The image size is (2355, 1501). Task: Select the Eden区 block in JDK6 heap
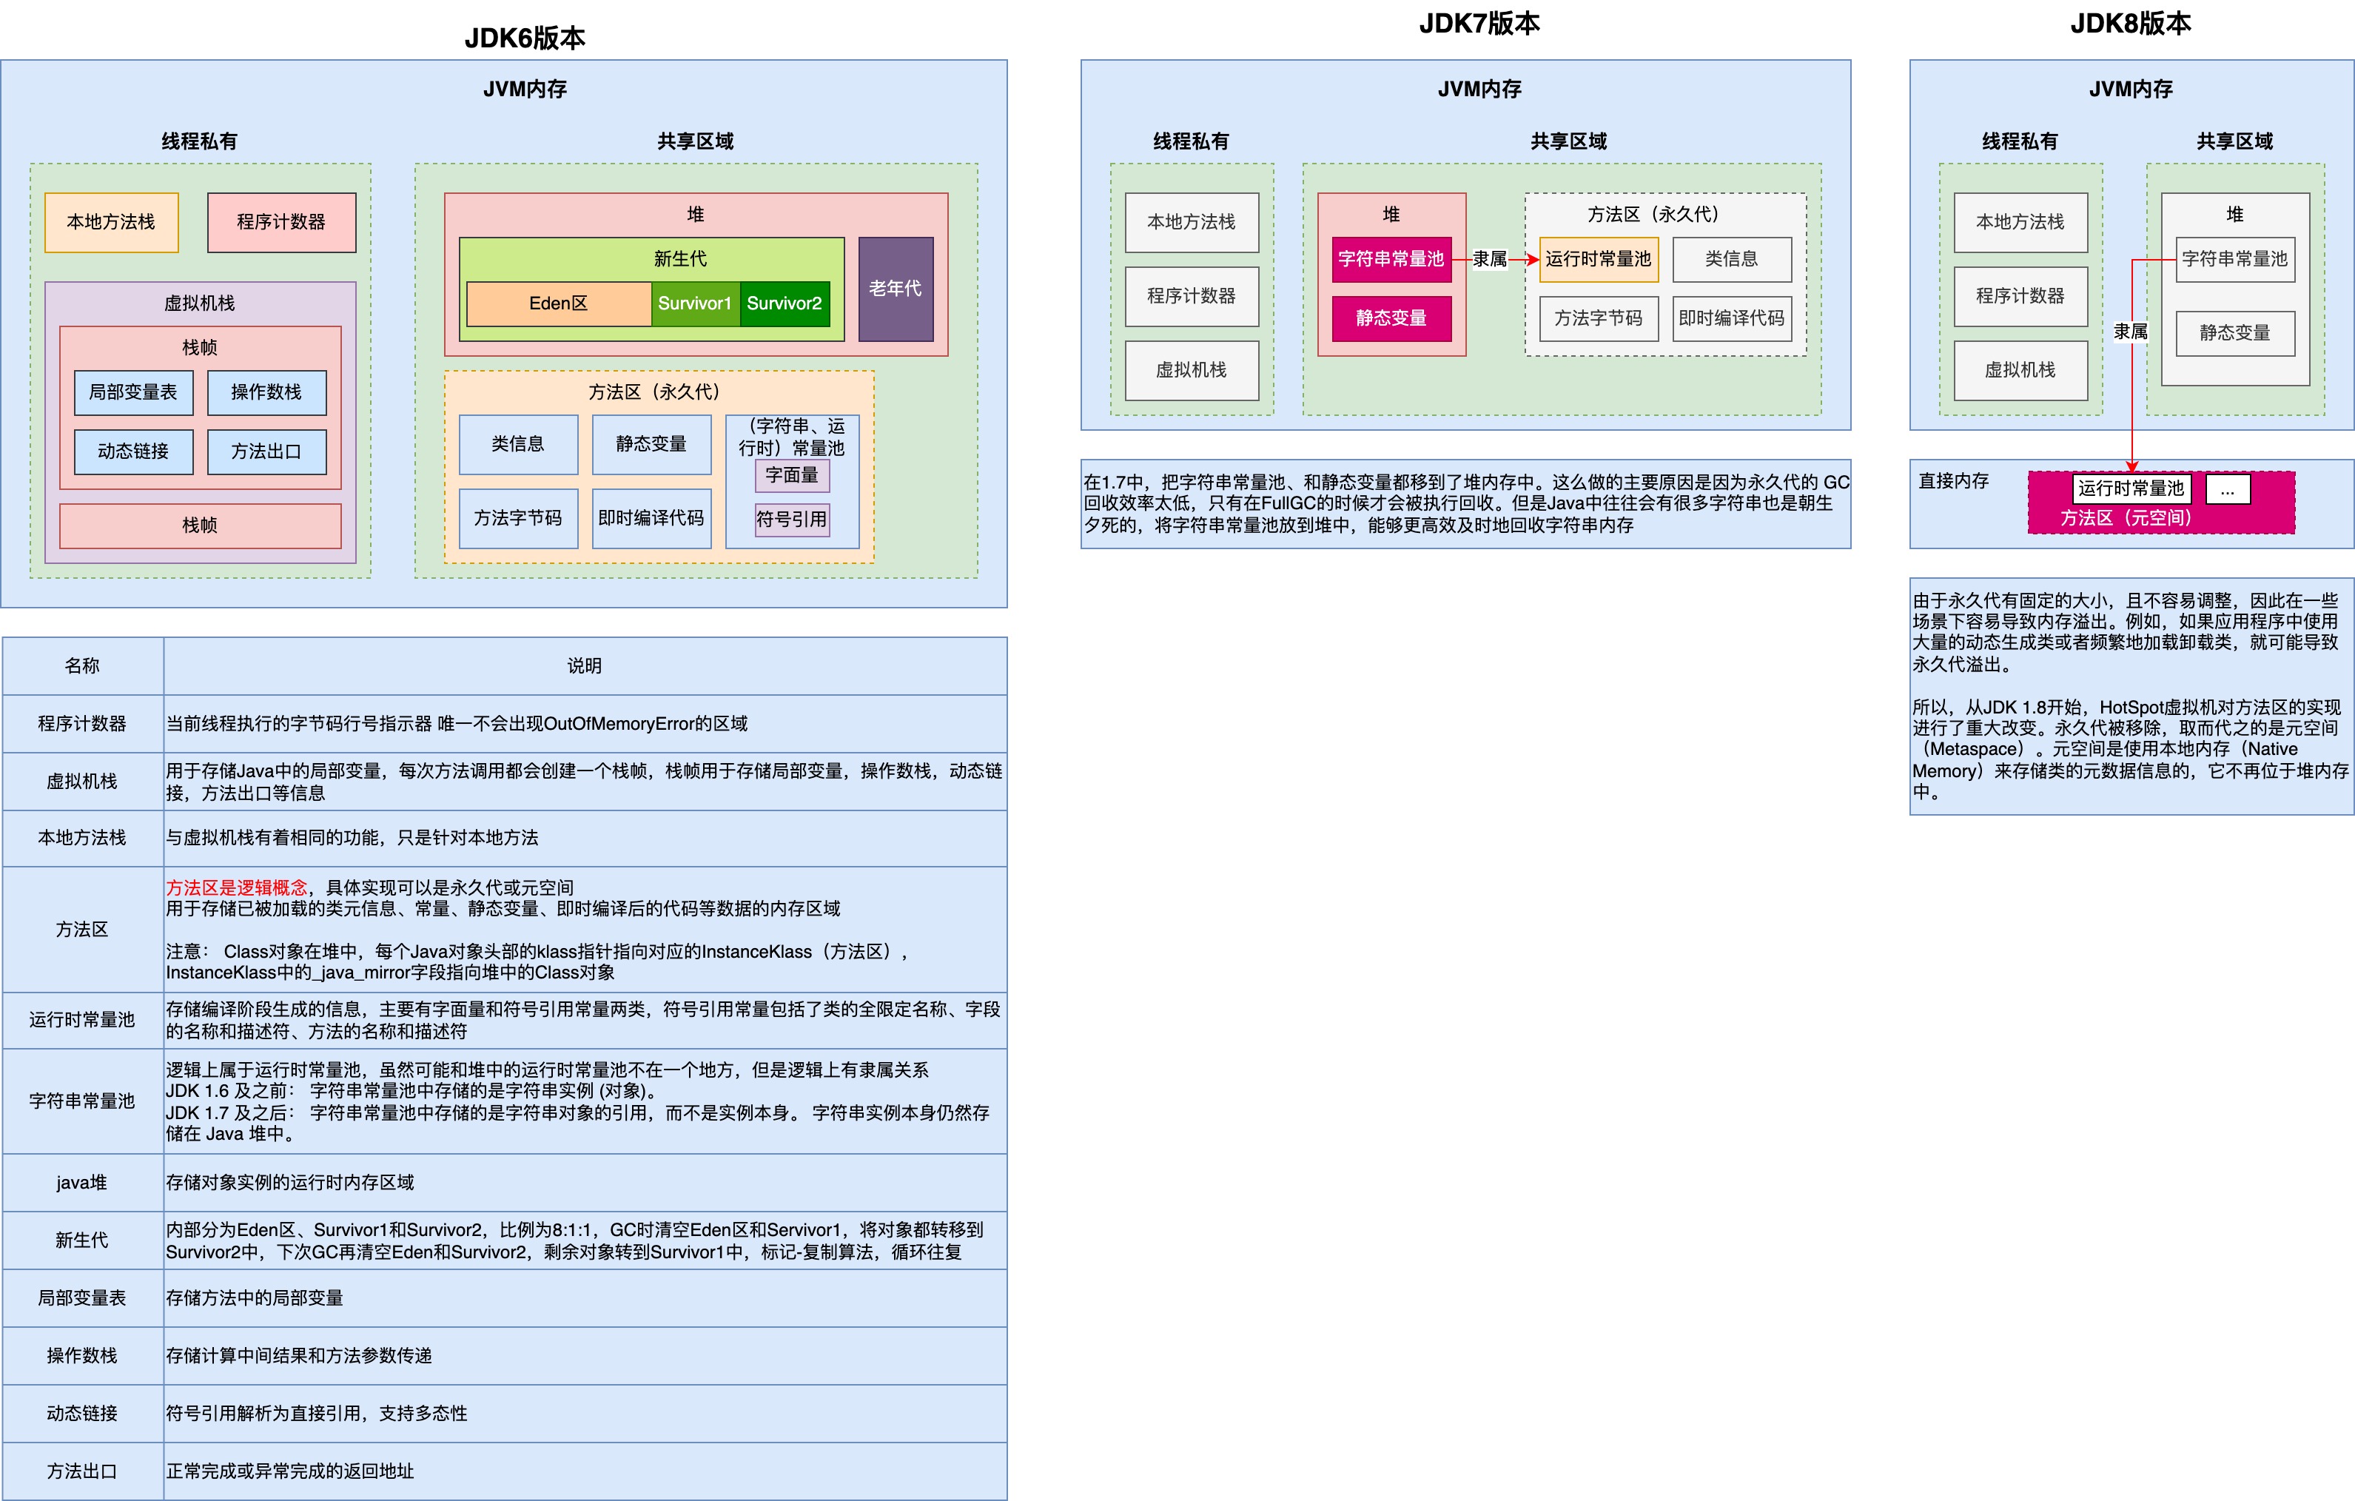pyautogui.click(x=560, y=304)
